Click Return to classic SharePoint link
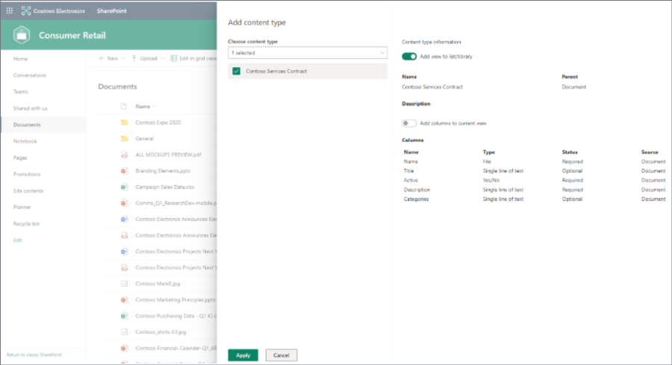 [x=33, y=354]
